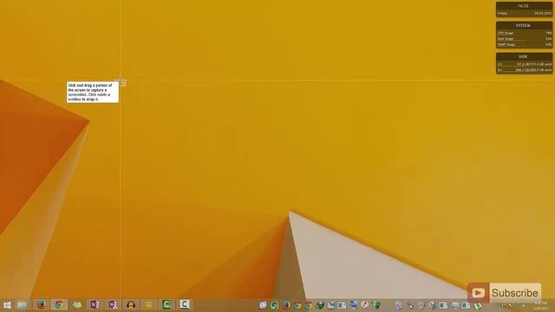The height and width of the screenshot is (312, 555).
Task: Select the SYSTEM widget header
Action: click(x=524, y=25)
